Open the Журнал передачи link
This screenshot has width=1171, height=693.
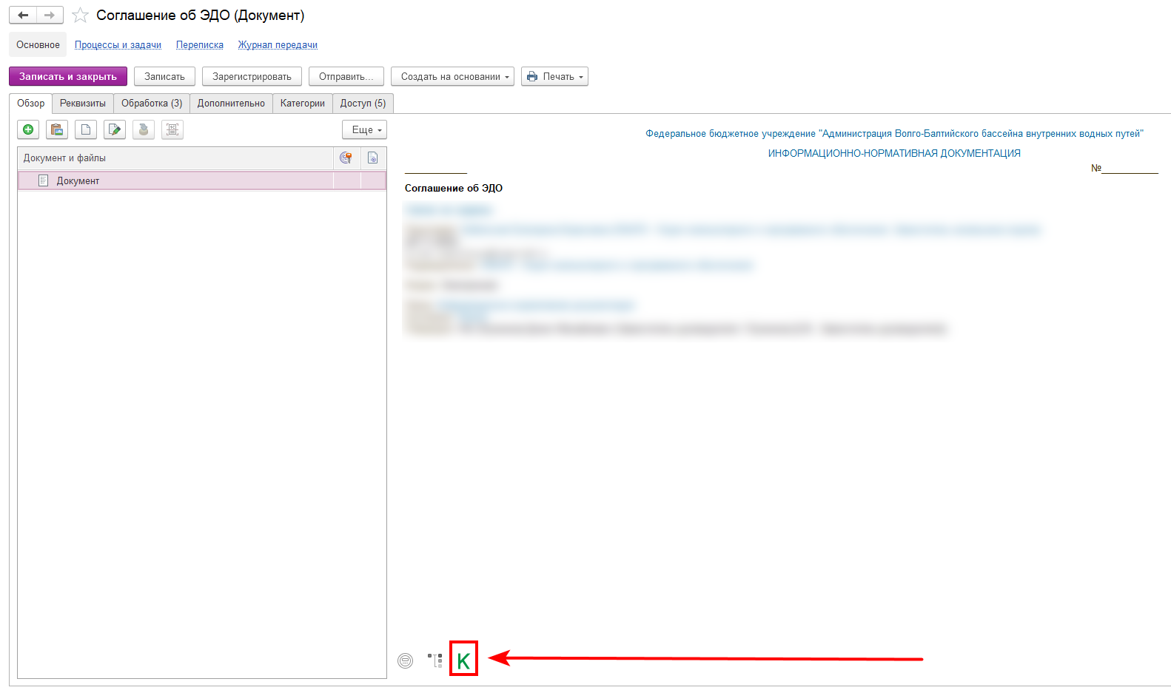tap(278, 45)
